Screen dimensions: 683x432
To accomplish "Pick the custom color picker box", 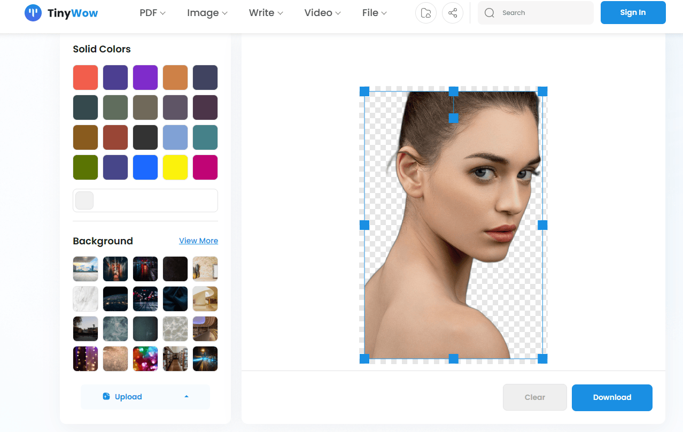I will click(x=84, y=200).
